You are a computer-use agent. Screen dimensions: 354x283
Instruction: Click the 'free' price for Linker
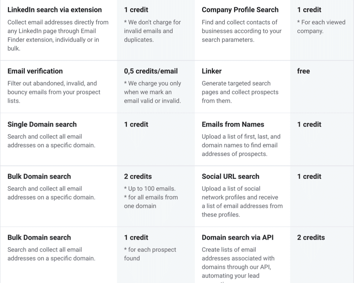click(303, 71)
